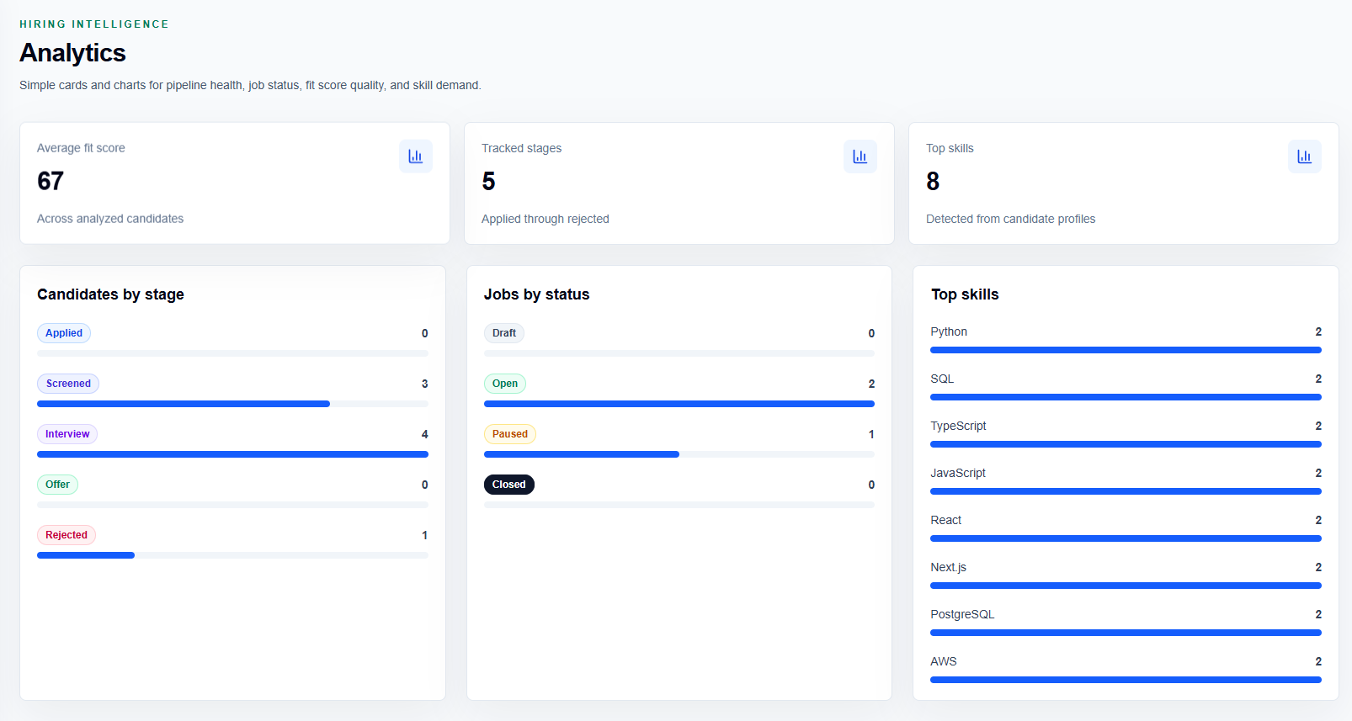The height and width of the screenshot is (721, 1352).
Task: Select the PostgreSQL skill label
Action: coord(962,614)
